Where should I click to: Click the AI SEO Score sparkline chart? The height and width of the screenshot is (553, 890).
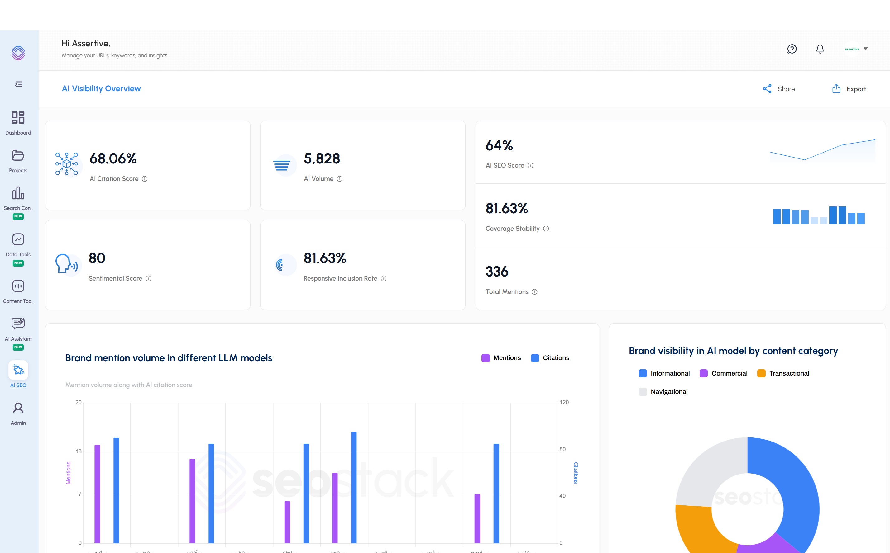(x=822, y=151)
